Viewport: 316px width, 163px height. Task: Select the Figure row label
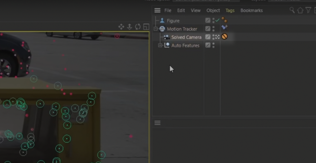173,21
